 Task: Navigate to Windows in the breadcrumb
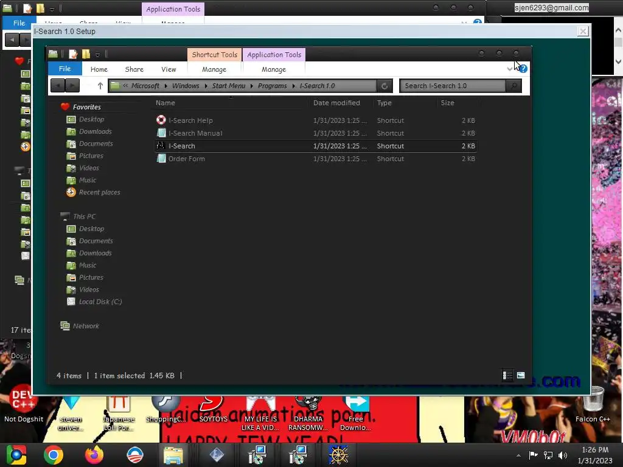(186, 86)
